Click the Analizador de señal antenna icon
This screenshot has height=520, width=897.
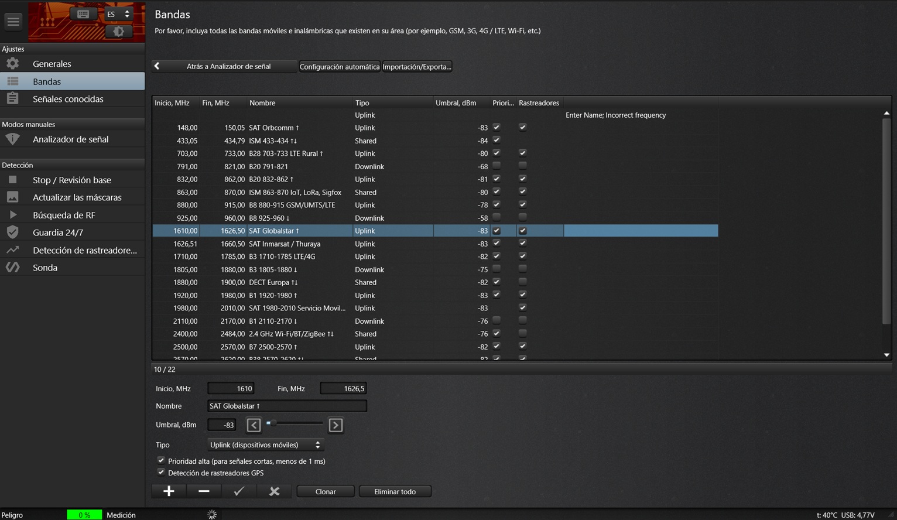(12, 139)
